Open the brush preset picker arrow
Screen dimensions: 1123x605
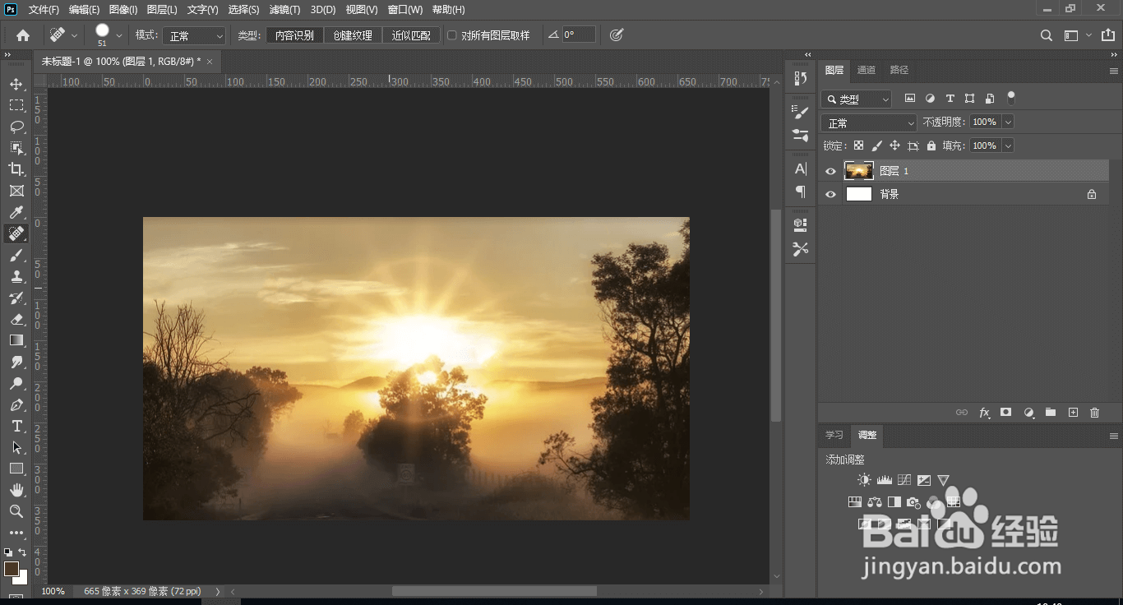tap(119, 35)
